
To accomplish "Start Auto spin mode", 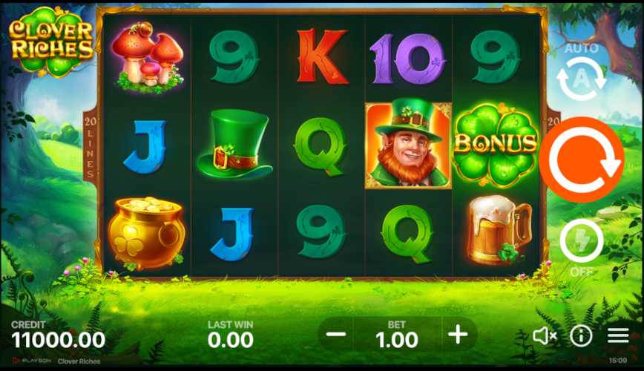I will 581,79.
